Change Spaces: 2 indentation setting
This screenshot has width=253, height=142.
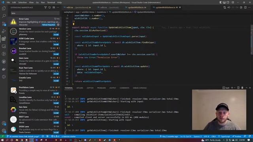pos(198,136)
